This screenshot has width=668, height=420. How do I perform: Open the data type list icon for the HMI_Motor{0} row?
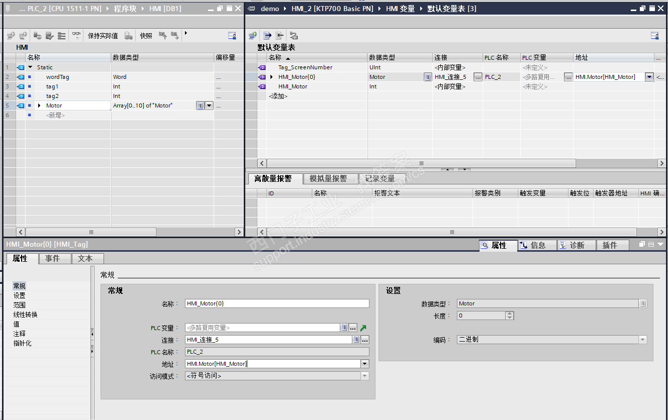coord(428,77)
